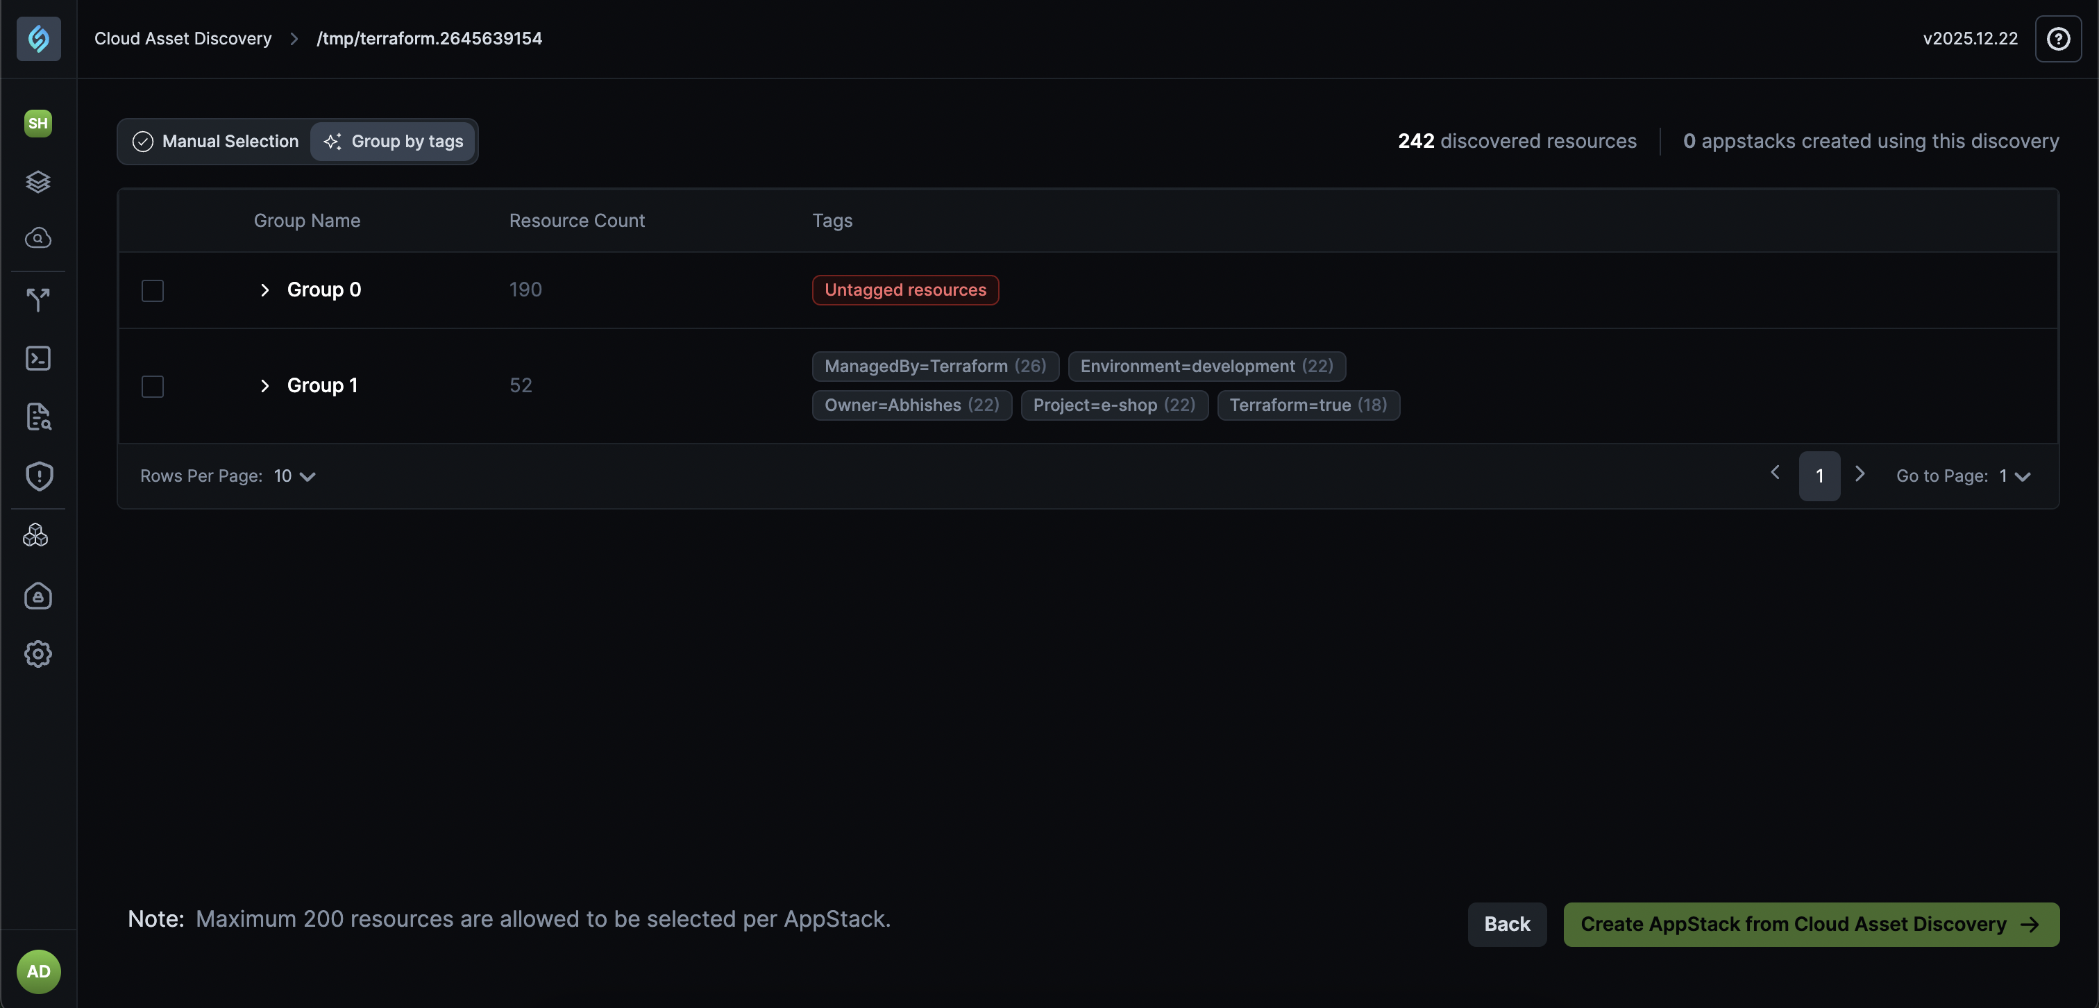2099x1008 pixels.
Task: Expand the Group 1 row chevron
Action: click(264, 386)
